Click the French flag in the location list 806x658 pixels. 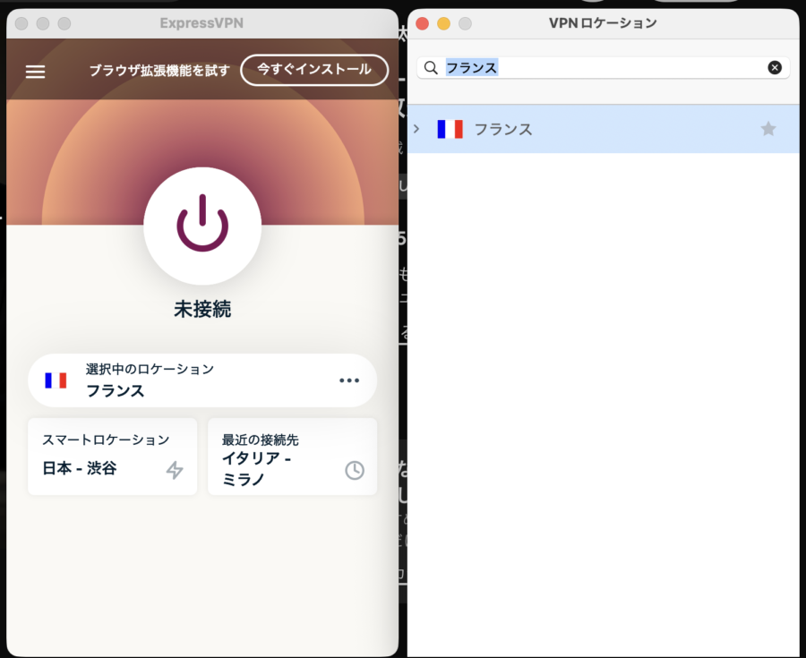450,129
